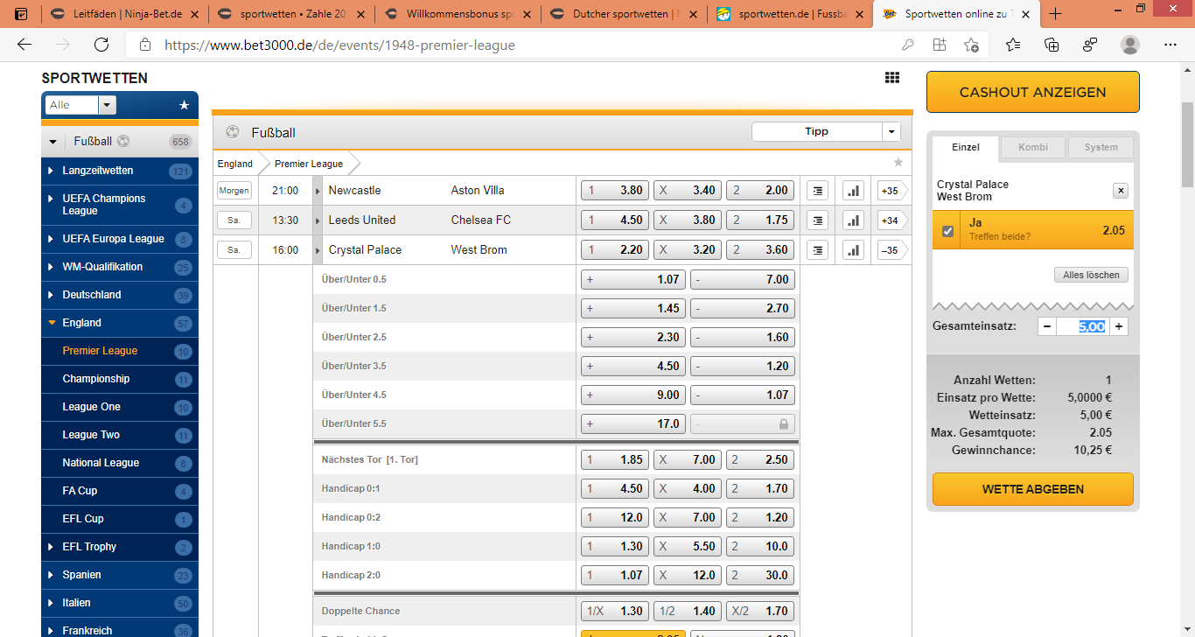Select Leeds vs Chelsea draw odds 3.80
The height and width of the screenshot is (637, 1195).
(x=688, y=220)
